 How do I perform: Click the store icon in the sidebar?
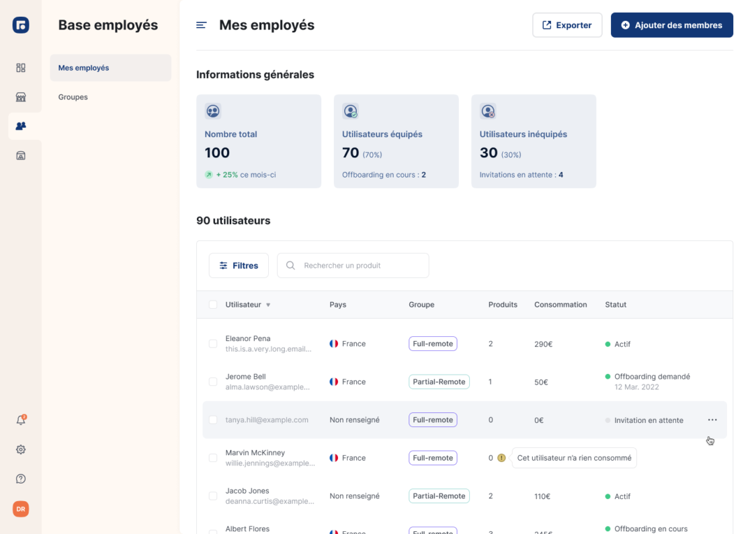(x=21, y=97)
